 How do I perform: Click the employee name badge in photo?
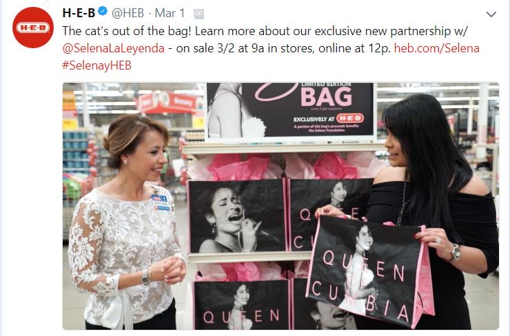(161, 202)
